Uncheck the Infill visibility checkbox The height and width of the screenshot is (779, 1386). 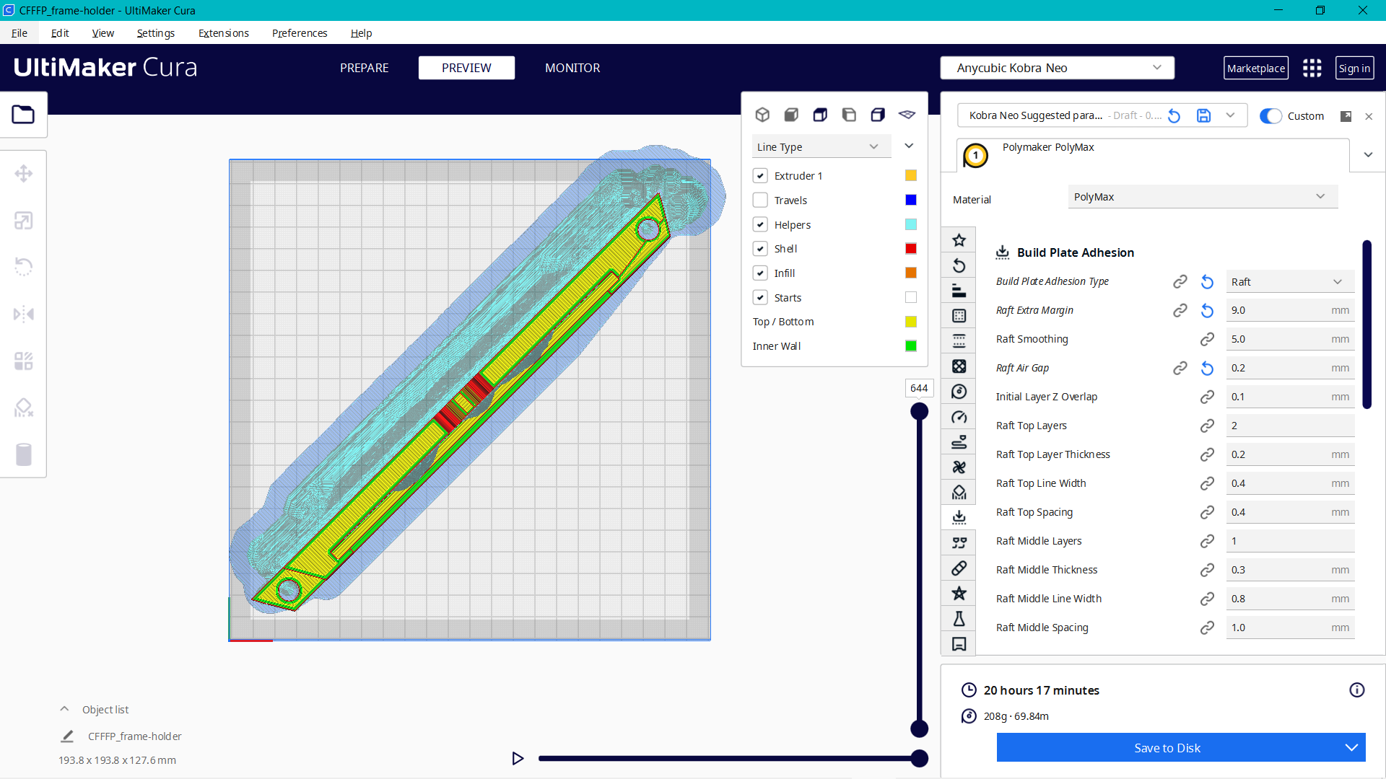click(x=760, y=273)
